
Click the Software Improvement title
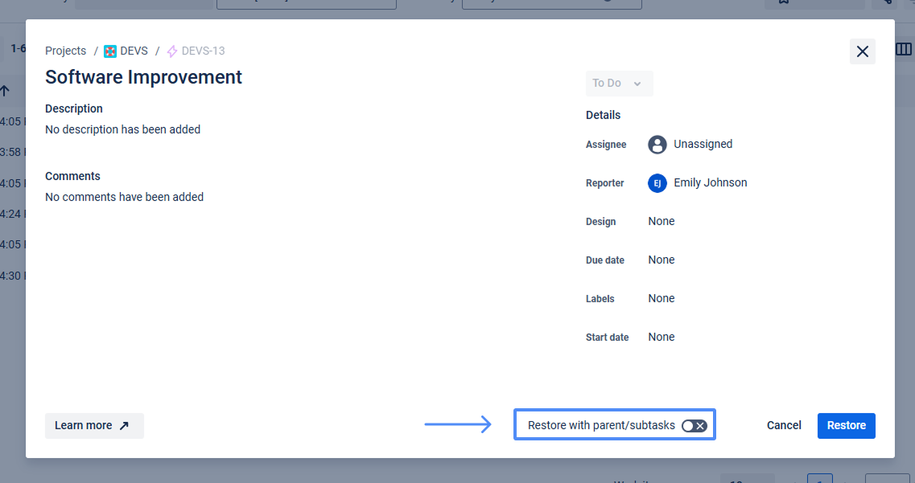click(x=143, y=77)
